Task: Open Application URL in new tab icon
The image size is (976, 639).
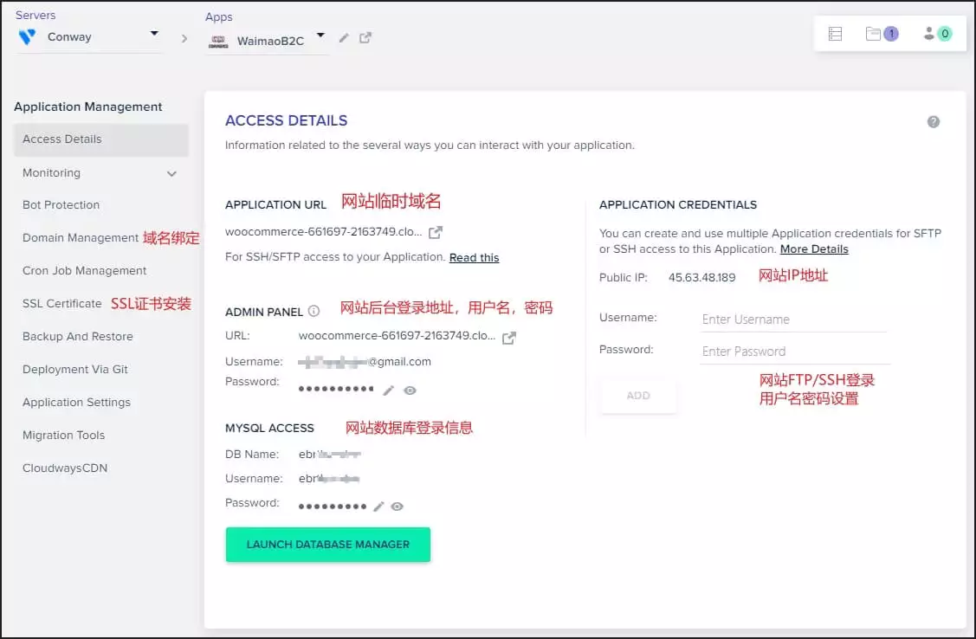Action: pos(436,232)
